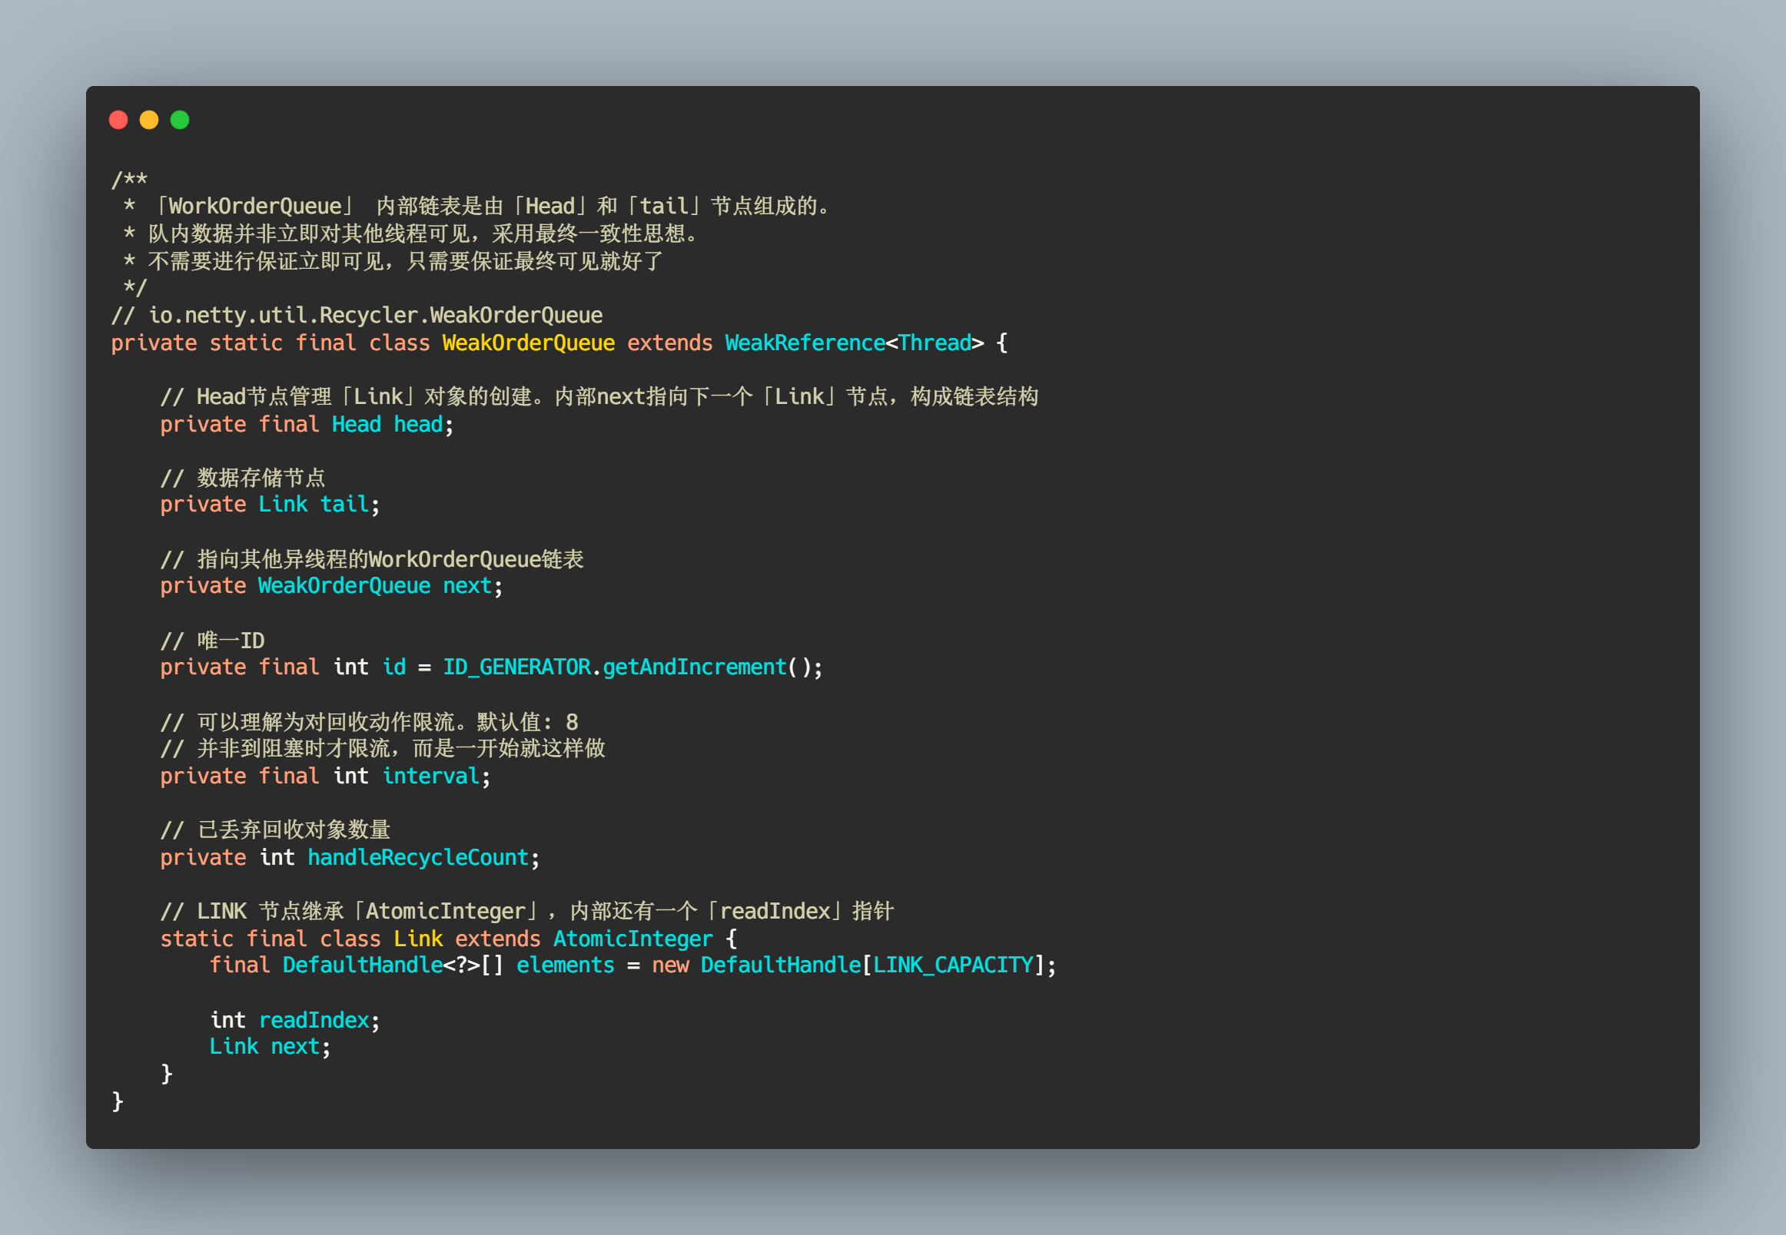
Task: Click the comment '并非到阻塞时才限流'
Action: 383,748
